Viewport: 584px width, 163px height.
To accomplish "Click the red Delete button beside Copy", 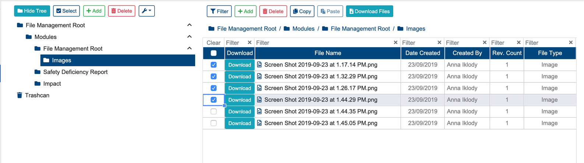I will click(x=273, y=11).
